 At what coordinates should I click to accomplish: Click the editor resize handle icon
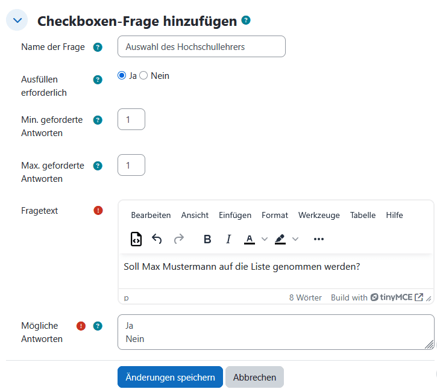pyautogui.click(x=429, y=298)
